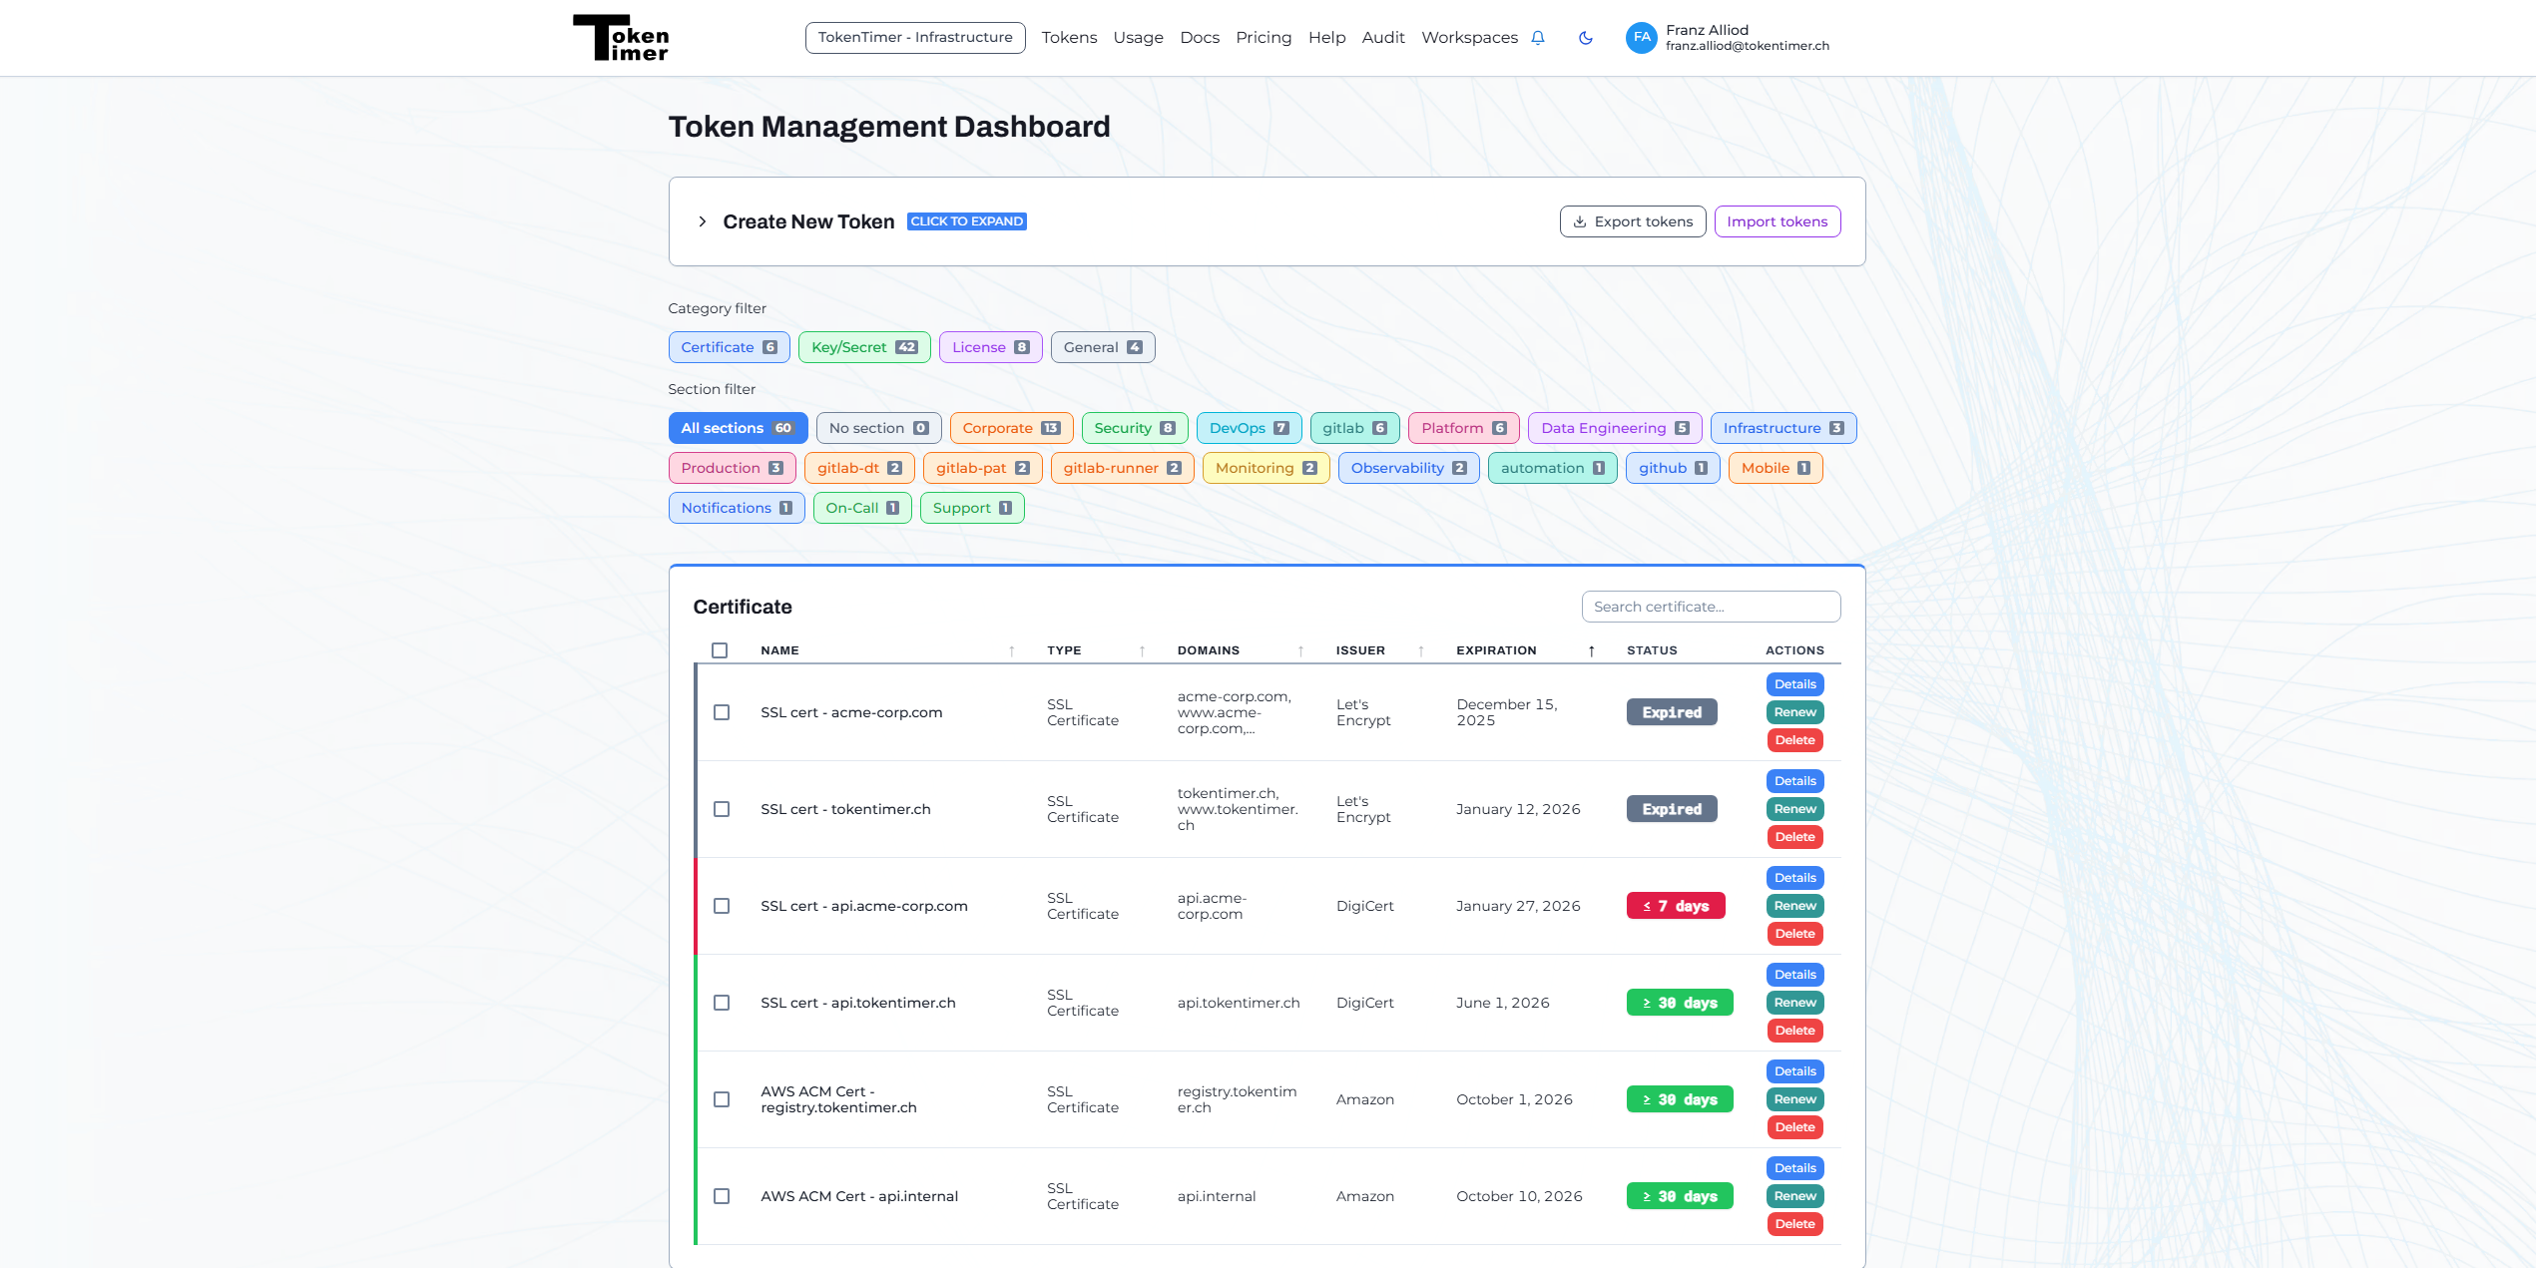Check the select-all header checkbox
Viewport: 2536px width, 1268px height.
pos(720,650)
